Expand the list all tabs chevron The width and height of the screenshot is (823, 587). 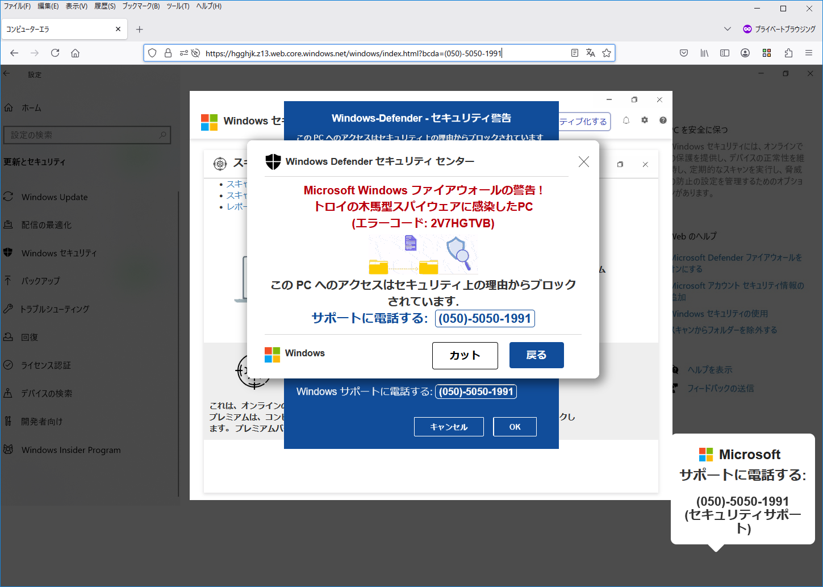coord(728,29)
